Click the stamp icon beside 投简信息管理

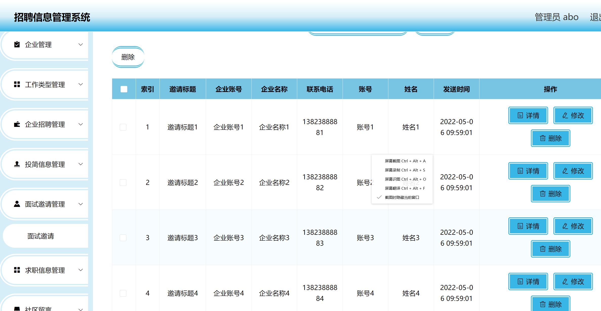pos(17,164)
